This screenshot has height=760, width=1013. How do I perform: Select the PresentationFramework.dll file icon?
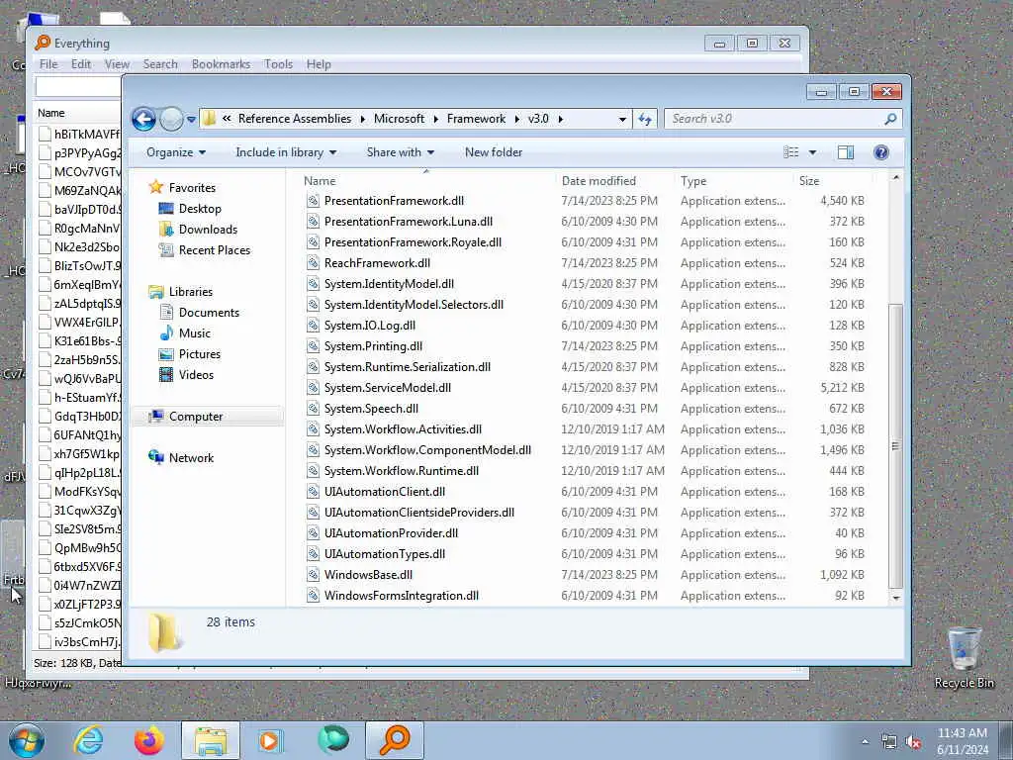coord(314,201)
